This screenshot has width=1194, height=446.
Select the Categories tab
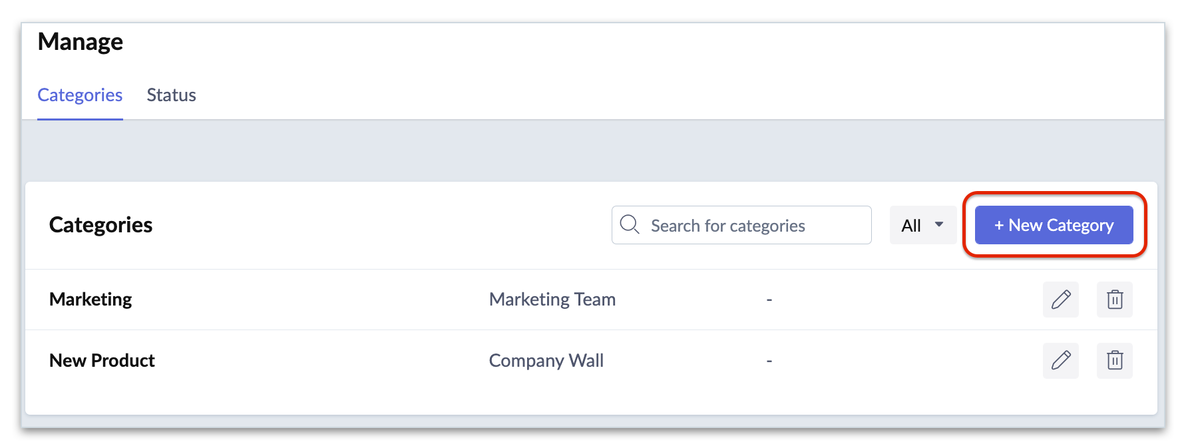pos(80,95)
